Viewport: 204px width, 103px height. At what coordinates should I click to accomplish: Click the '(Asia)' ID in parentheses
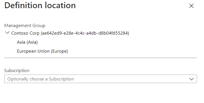click(32, 42)
